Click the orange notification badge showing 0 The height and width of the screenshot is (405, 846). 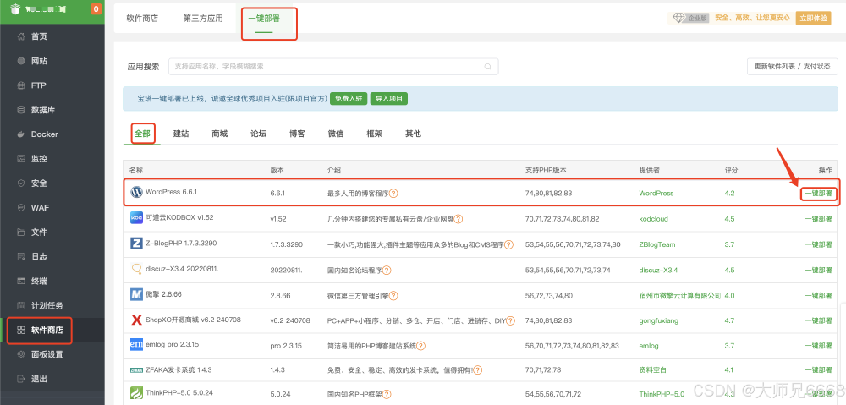pos(96,8)
